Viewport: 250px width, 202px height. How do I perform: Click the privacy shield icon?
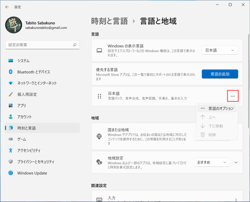coord(11,162)
